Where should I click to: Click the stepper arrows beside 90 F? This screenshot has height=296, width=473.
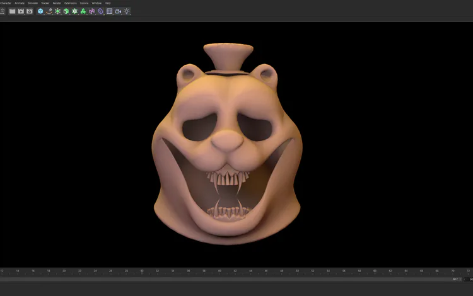click(460, 280)
